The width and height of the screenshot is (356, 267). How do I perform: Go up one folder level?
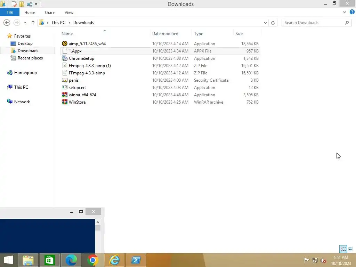point(33,23)
